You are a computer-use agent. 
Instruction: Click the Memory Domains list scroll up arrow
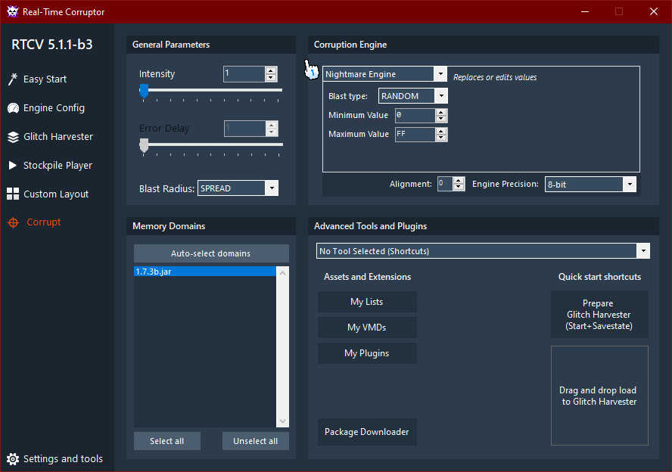pyautogui.click(x=282, y=273)
